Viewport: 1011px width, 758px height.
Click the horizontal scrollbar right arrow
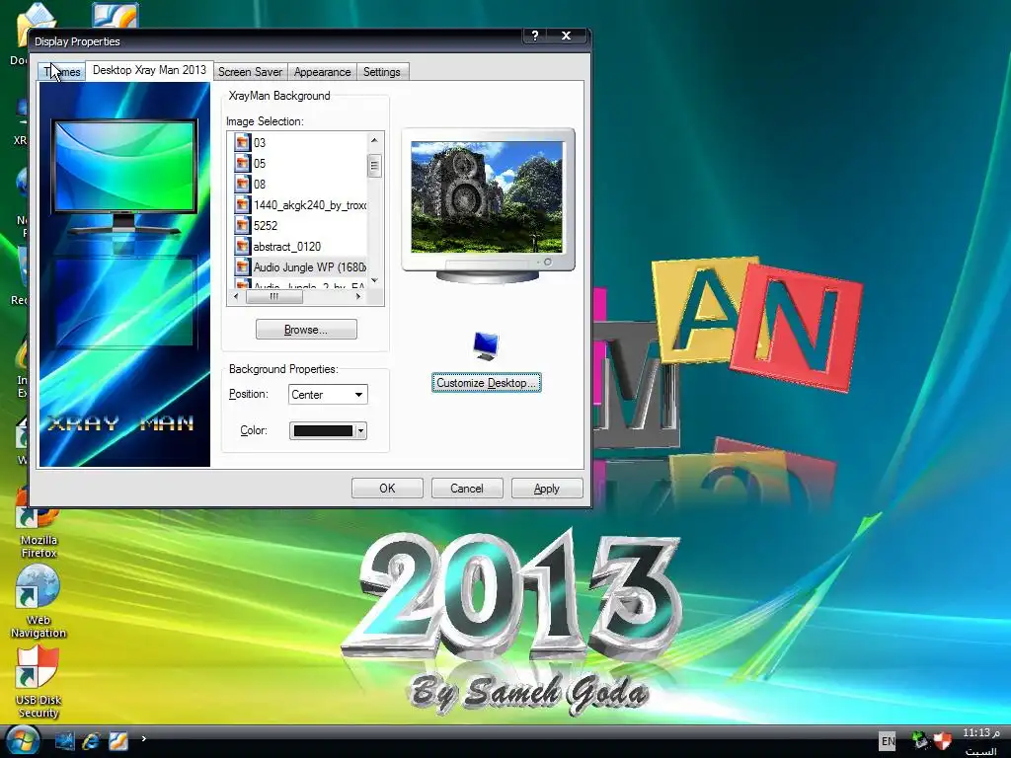[358, 296]
